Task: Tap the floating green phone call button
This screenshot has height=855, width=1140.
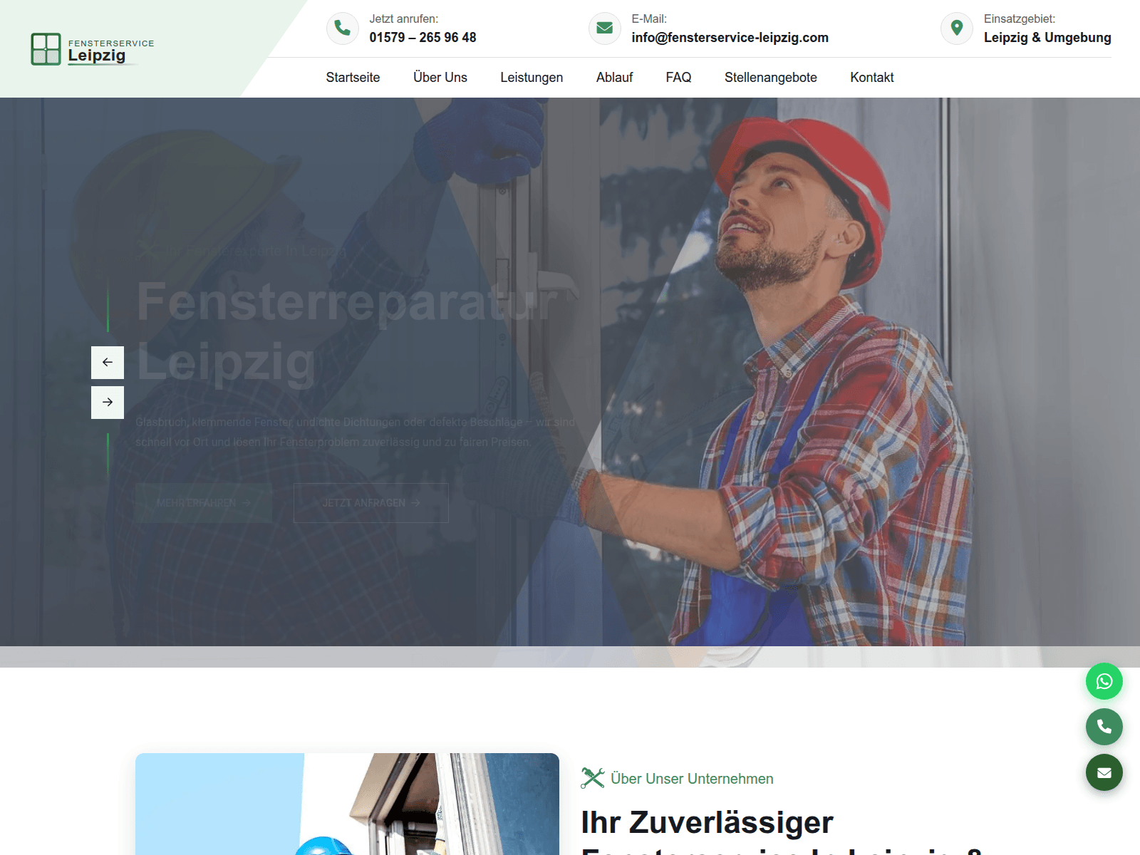Action: (x=1104, y=727)
